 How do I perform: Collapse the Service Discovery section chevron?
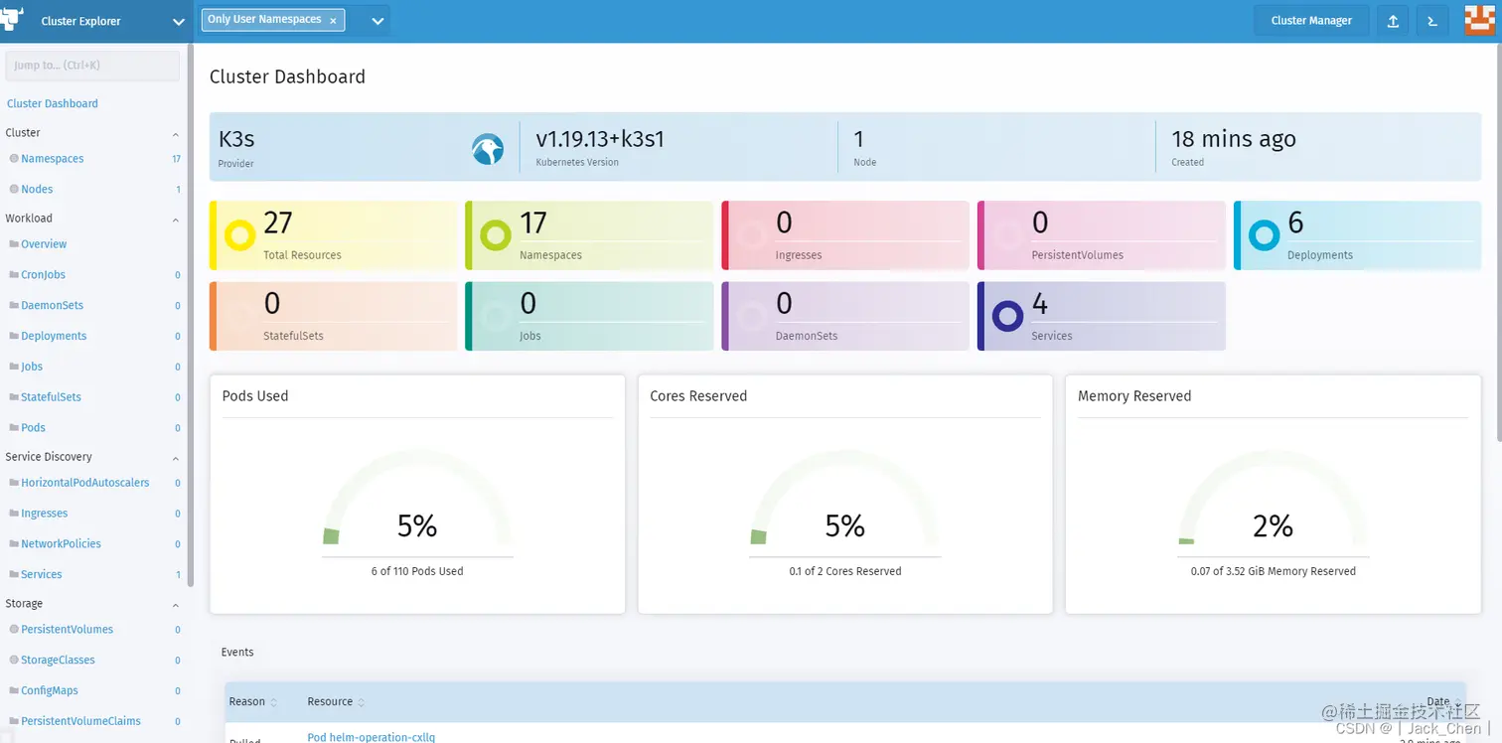point(176,458)
